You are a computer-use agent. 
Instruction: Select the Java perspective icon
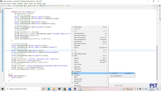pyautogui.click(x=159, y=6)
